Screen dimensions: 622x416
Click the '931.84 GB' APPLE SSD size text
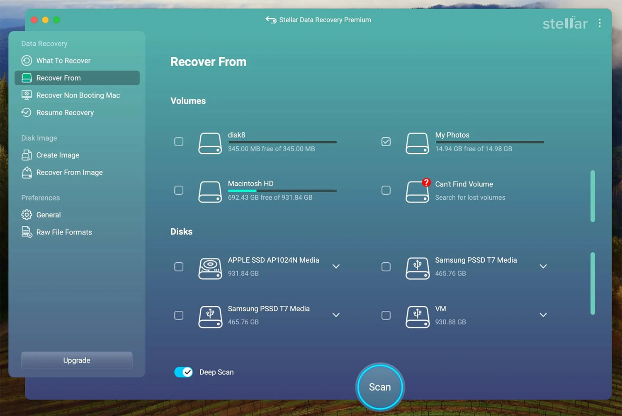(243, 273)
